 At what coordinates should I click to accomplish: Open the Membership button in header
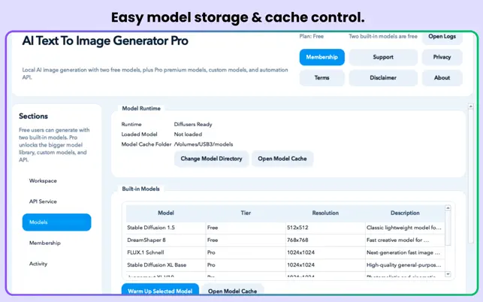[322, 57]
